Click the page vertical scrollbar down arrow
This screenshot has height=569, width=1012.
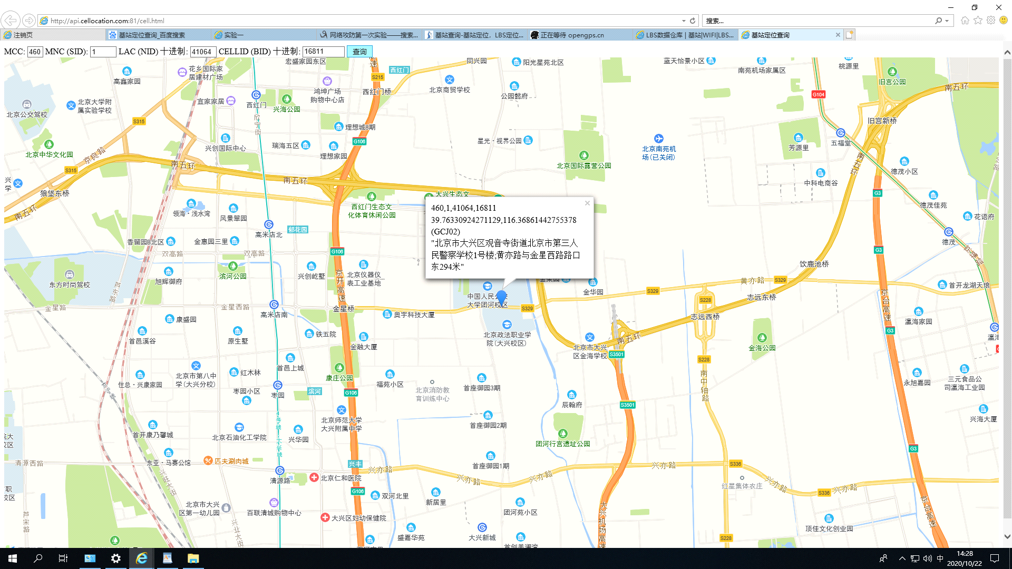pyautogui.click(x=1007, y=537)
